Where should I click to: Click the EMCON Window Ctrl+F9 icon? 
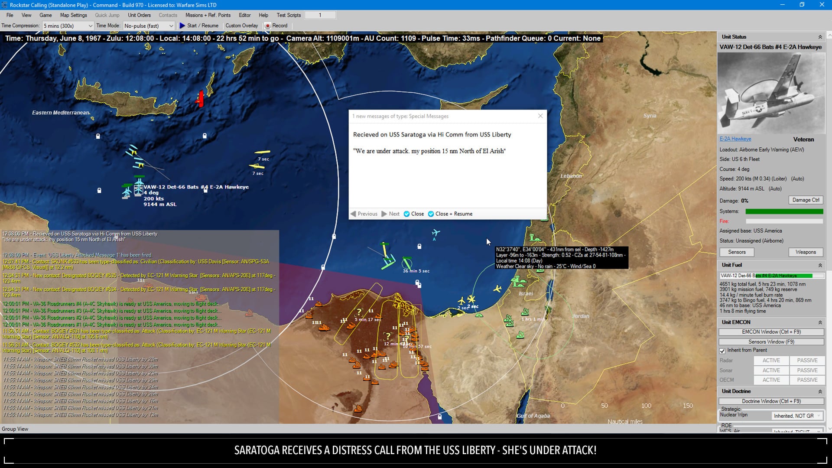pyautogui.click(x=771, y=331)
